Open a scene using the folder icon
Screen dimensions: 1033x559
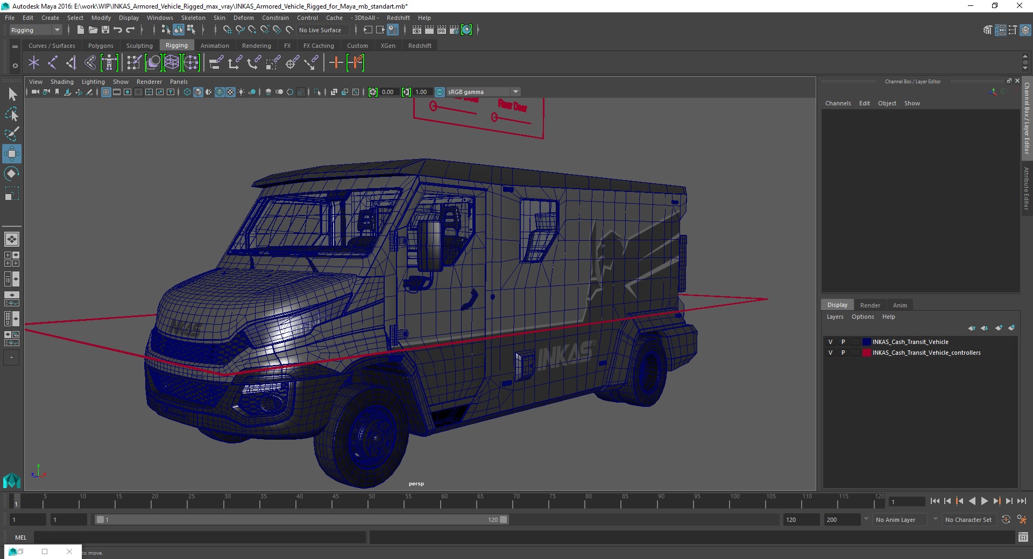93,30
